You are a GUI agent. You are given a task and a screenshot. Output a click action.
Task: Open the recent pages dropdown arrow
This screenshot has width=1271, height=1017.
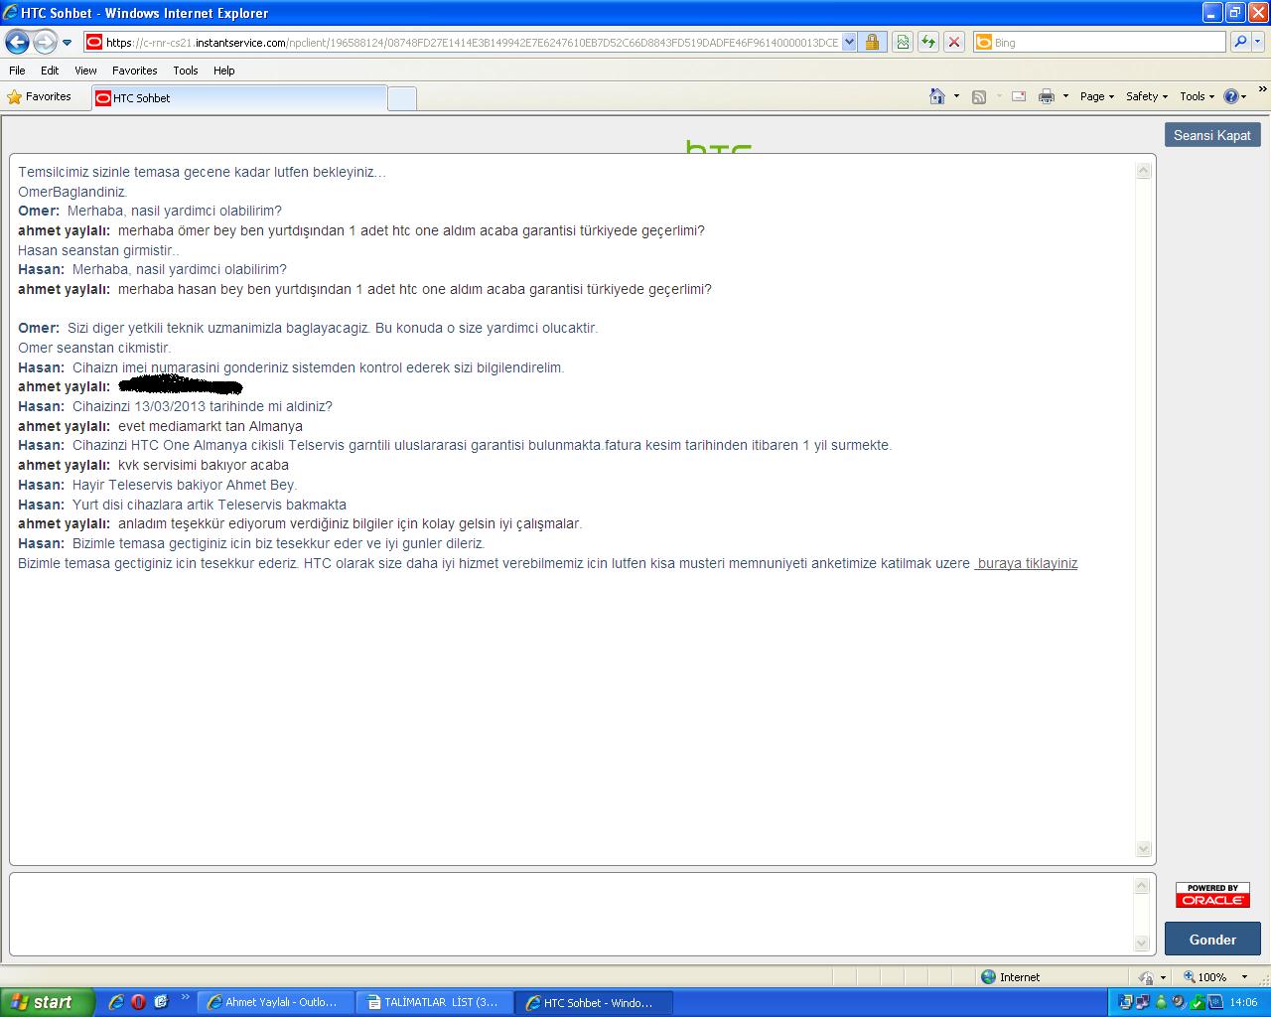tap(67, 43)
